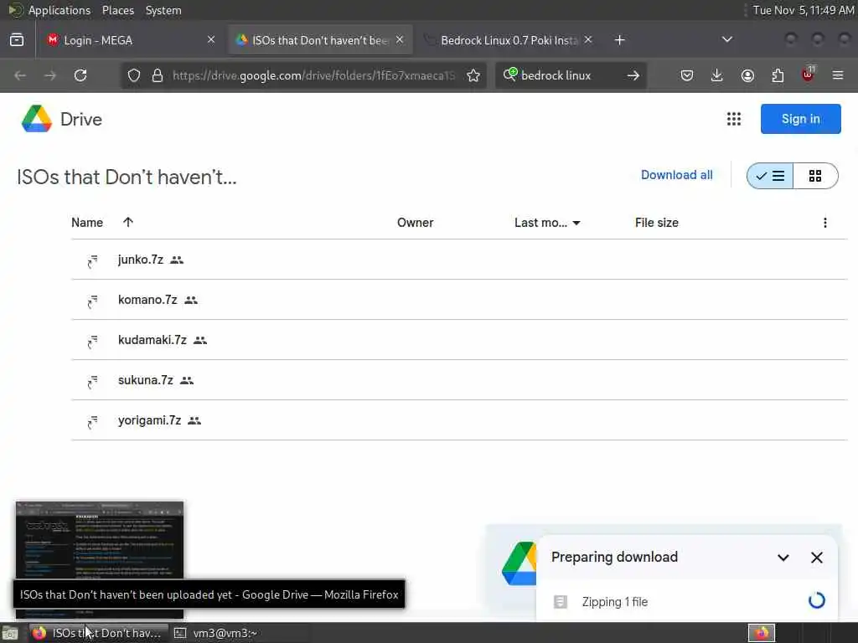
Task: Click the shared people icon next to junko.7z
Action: click(176, 260)
